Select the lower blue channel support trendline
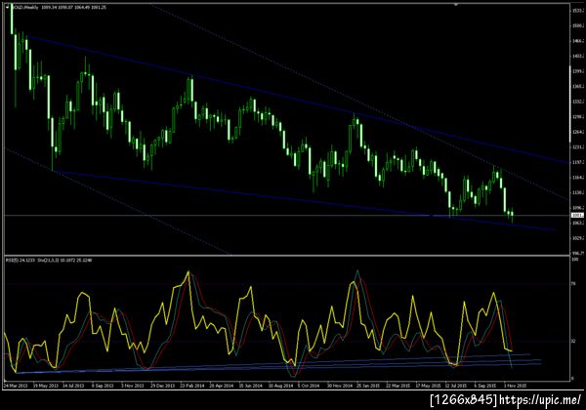 [x=305, y=200]
